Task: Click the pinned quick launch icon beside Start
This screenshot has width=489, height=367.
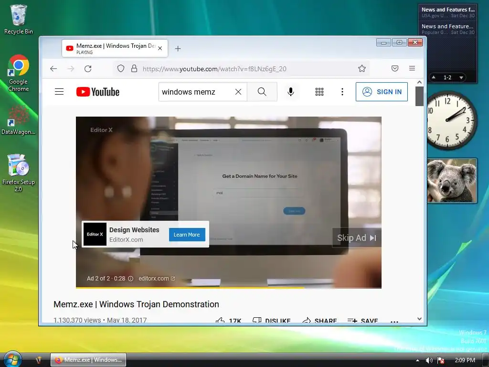Action: tap(39, 360)
